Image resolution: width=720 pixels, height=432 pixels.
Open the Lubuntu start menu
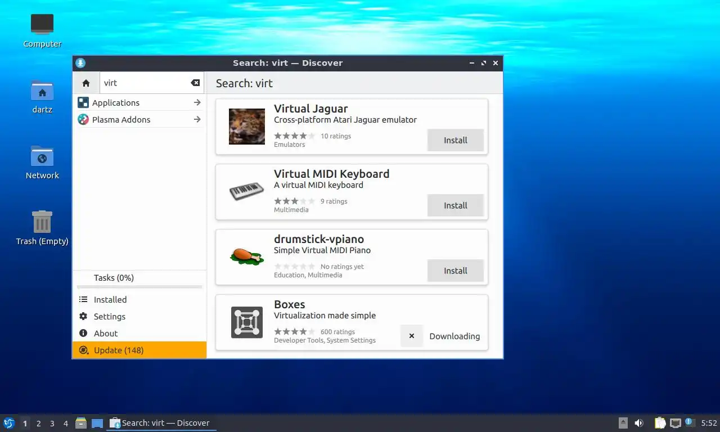click(x=9, y=423)
